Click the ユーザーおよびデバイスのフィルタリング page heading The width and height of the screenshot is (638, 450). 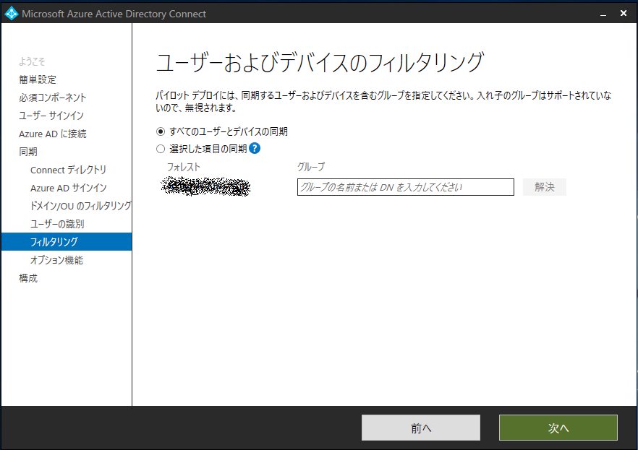(320, 63)
